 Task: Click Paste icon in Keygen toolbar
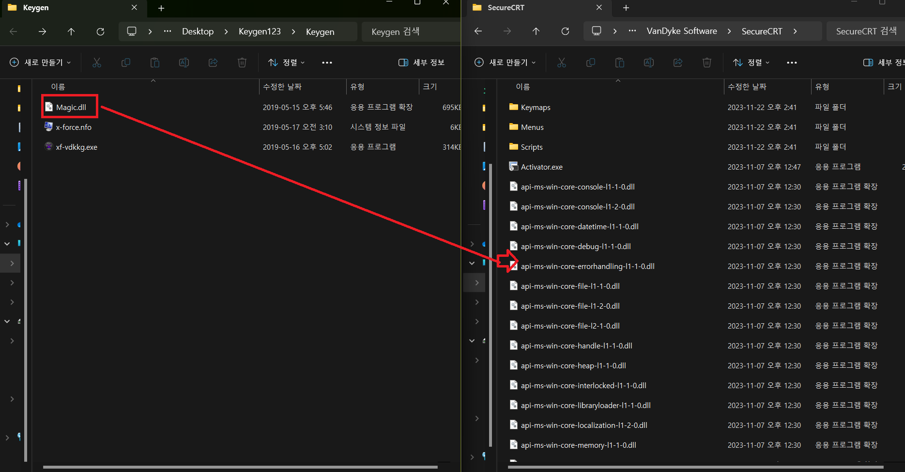coord(155,63)
